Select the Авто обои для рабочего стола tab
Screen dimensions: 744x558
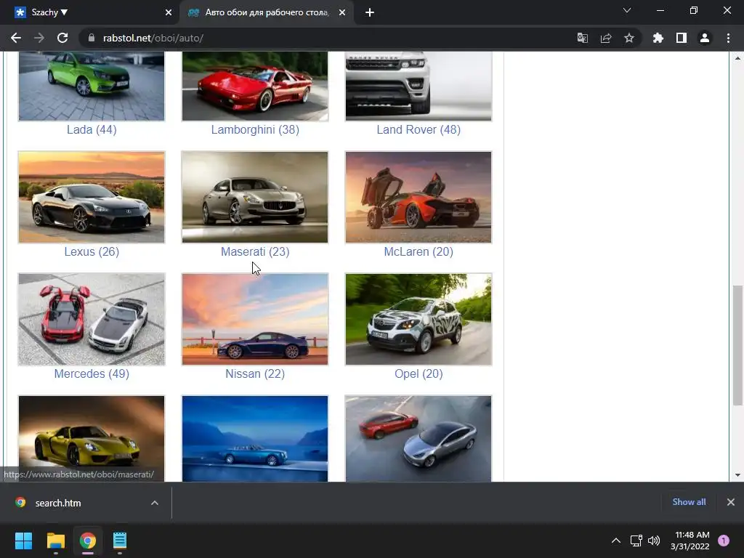point(266,12)
